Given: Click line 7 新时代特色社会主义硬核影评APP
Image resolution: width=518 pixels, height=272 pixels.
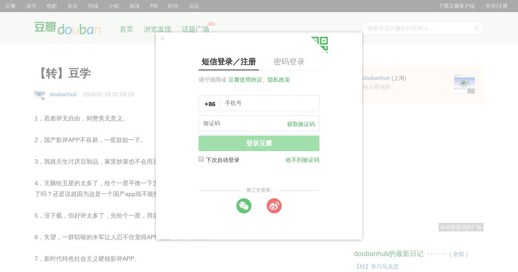Looking at the screenshot, I should point(86,259).
